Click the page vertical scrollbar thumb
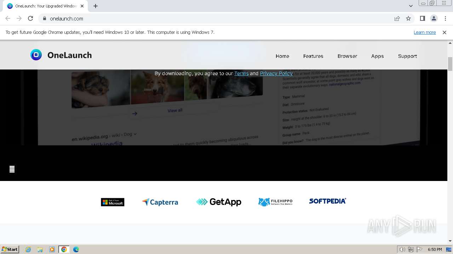 (x=450, y=64)
